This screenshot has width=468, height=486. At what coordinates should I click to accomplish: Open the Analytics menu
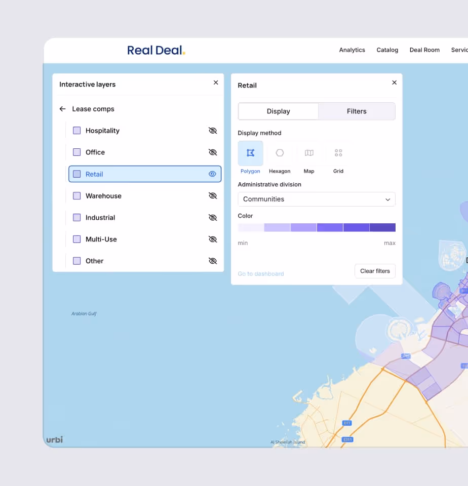coord(352,50)
